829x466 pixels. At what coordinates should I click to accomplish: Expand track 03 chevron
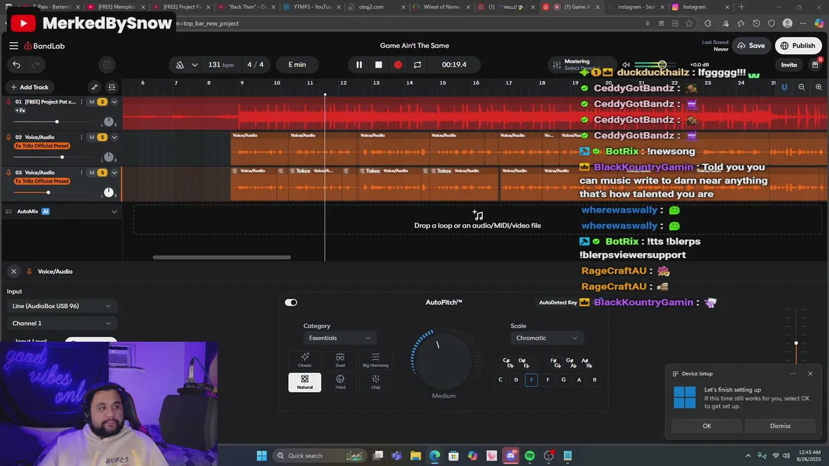click(115, 173)
